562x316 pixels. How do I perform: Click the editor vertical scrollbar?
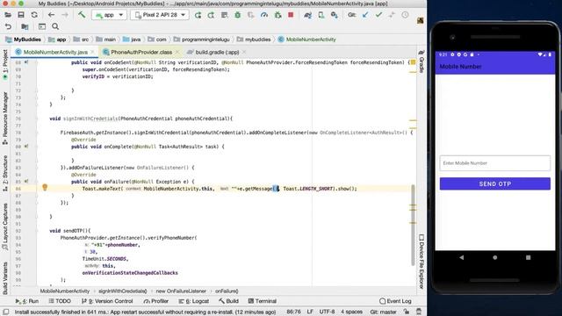click(x=413, y=225)
